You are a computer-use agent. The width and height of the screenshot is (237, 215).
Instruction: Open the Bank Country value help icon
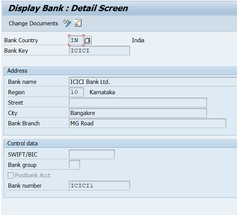(87, 40)
